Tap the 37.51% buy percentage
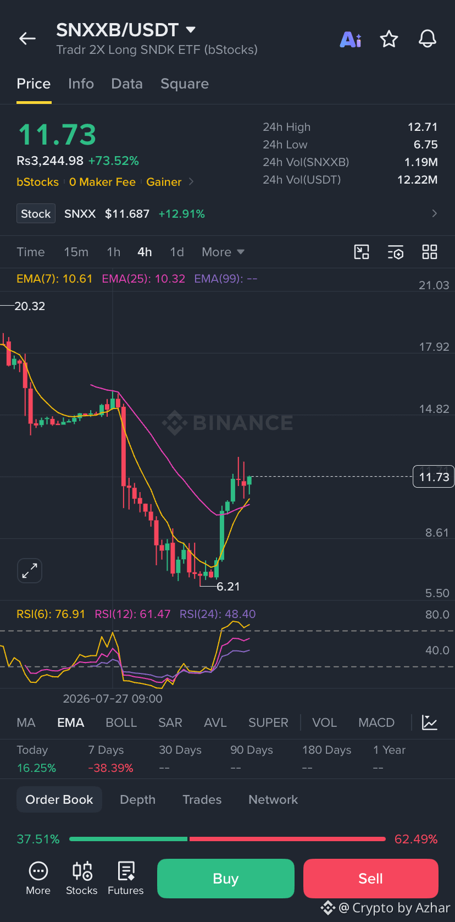The width and height of the screenshot is (455, 922). pos(38,839)
